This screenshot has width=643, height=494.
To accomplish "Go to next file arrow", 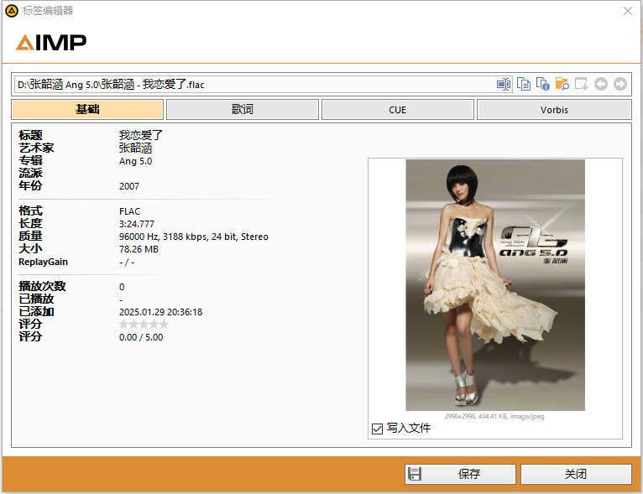I will point(620,84).
